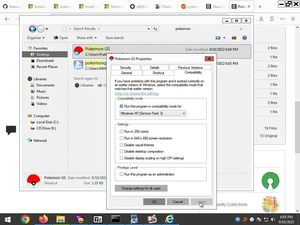Select the Pokemon GS search result icon

click(x=79, y=51)
